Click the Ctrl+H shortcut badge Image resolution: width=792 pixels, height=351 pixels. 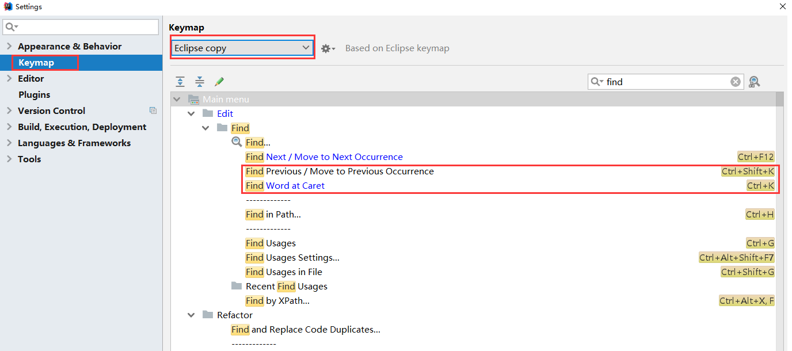pyautogui.click(x=760, y=214)
